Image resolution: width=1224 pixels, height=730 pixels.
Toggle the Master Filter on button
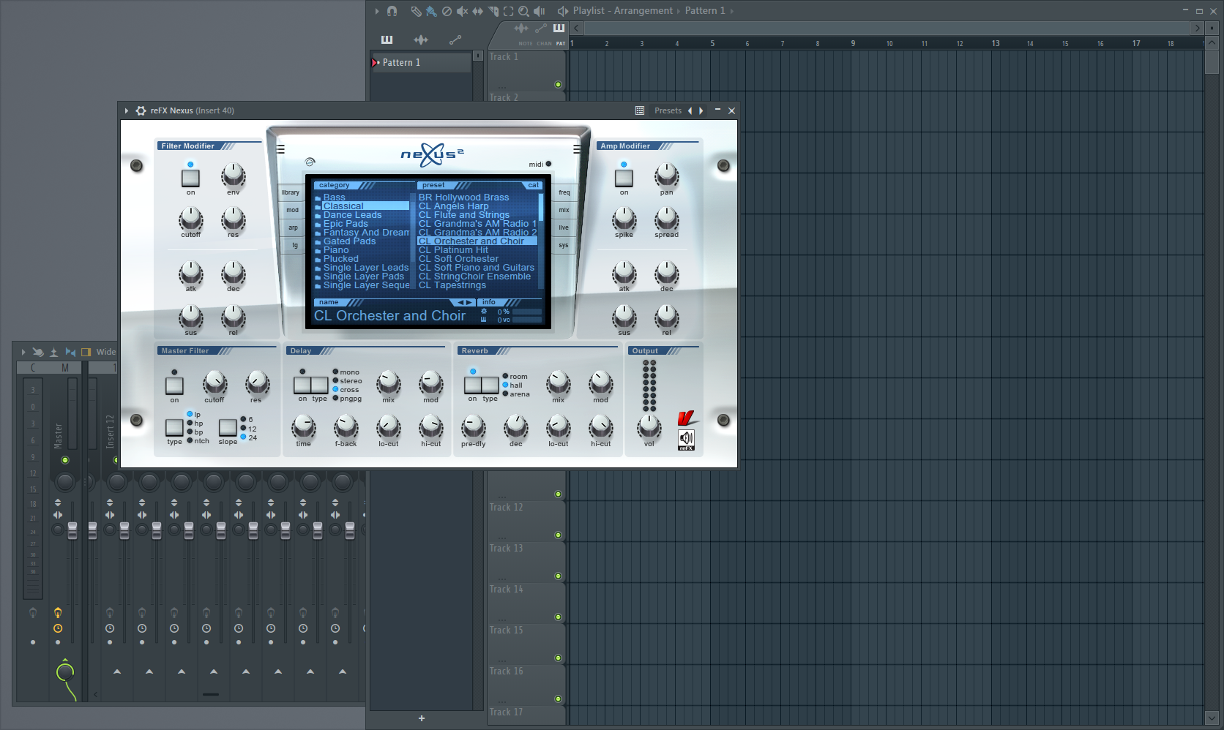174,385
